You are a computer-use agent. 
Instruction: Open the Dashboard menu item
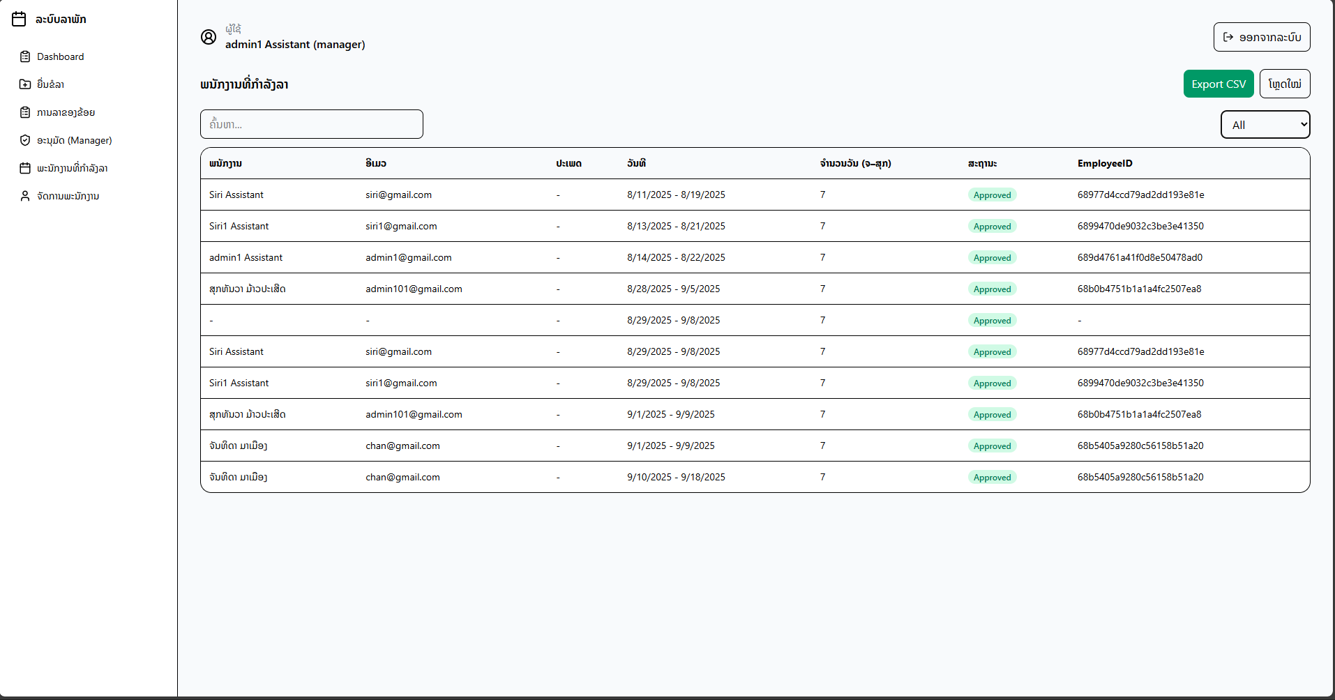click(x=60, y=56)
